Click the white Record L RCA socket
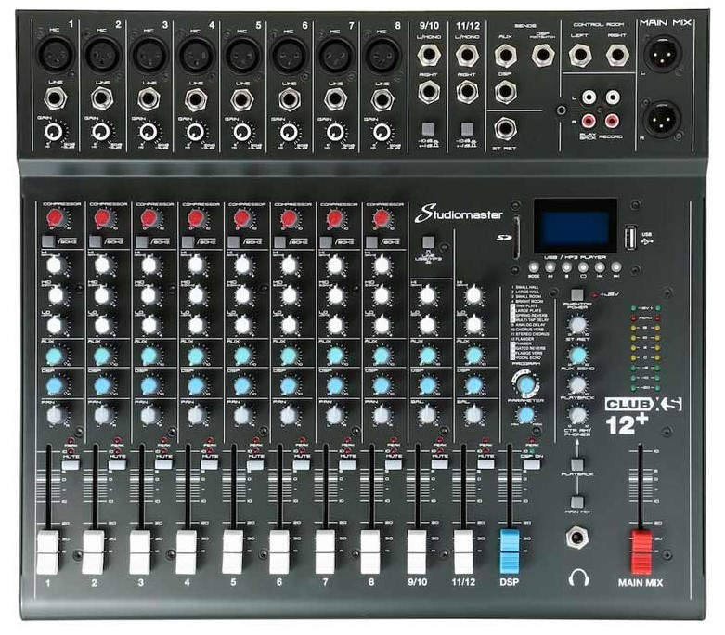725x635 pixels. pyautogui.click(x=612, y=97)
